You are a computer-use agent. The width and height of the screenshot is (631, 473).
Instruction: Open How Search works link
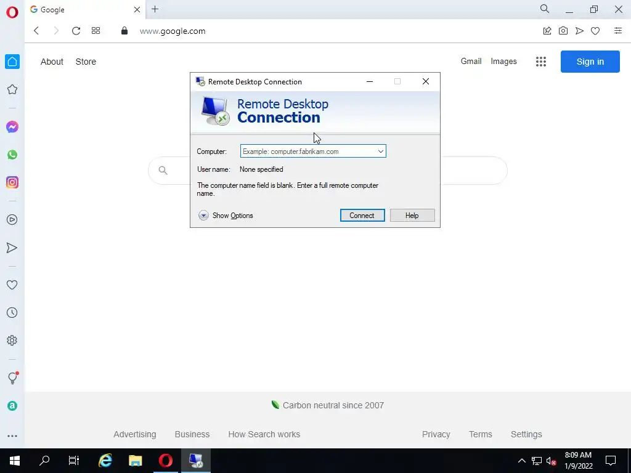[x=264, y=434]
